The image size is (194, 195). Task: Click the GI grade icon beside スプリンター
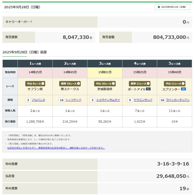click(183, 89)
